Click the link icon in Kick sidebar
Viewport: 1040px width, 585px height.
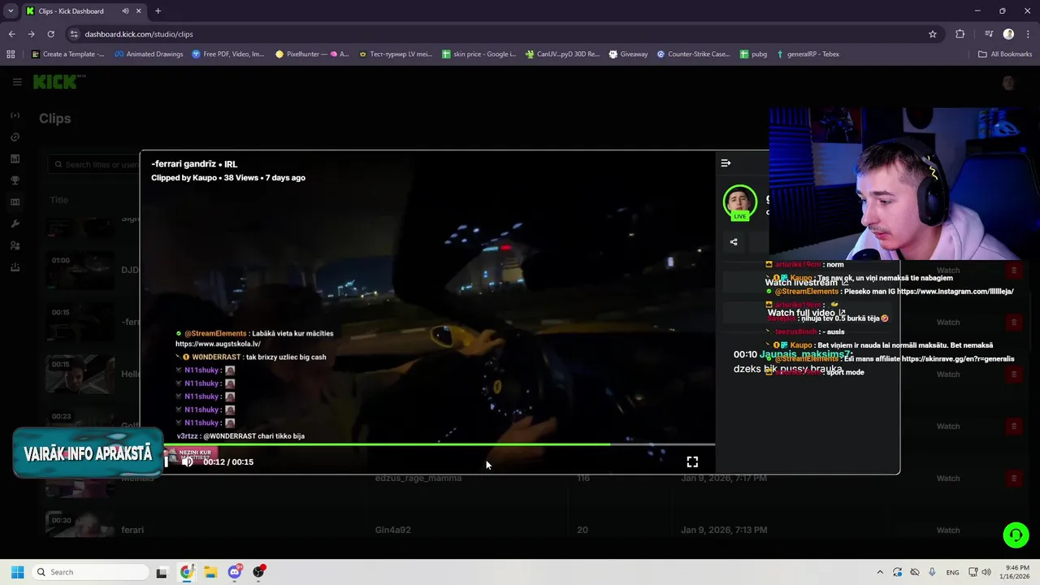(x=15, y=136)
